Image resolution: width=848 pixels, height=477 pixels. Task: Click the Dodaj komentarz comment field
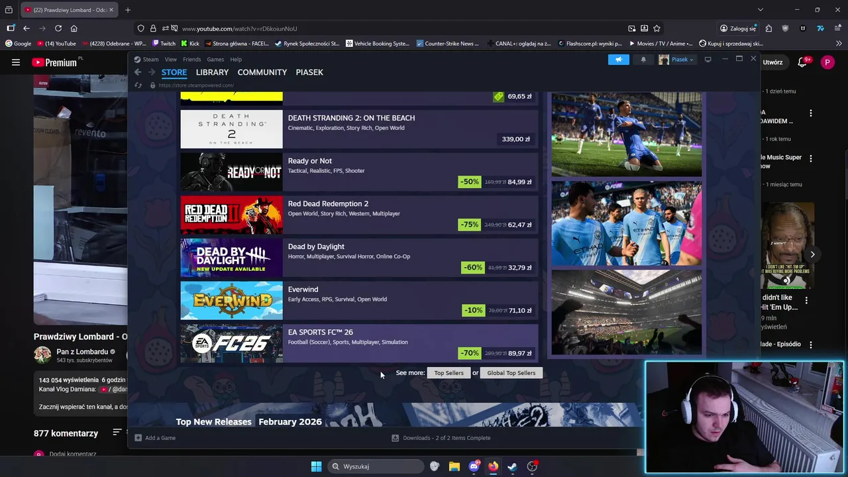(73, 454)
